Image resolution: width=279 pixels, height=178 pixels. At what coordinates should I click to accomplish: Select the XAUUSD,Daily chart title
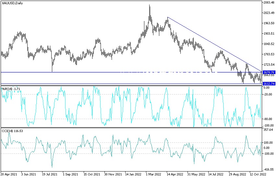coord(12,3)
